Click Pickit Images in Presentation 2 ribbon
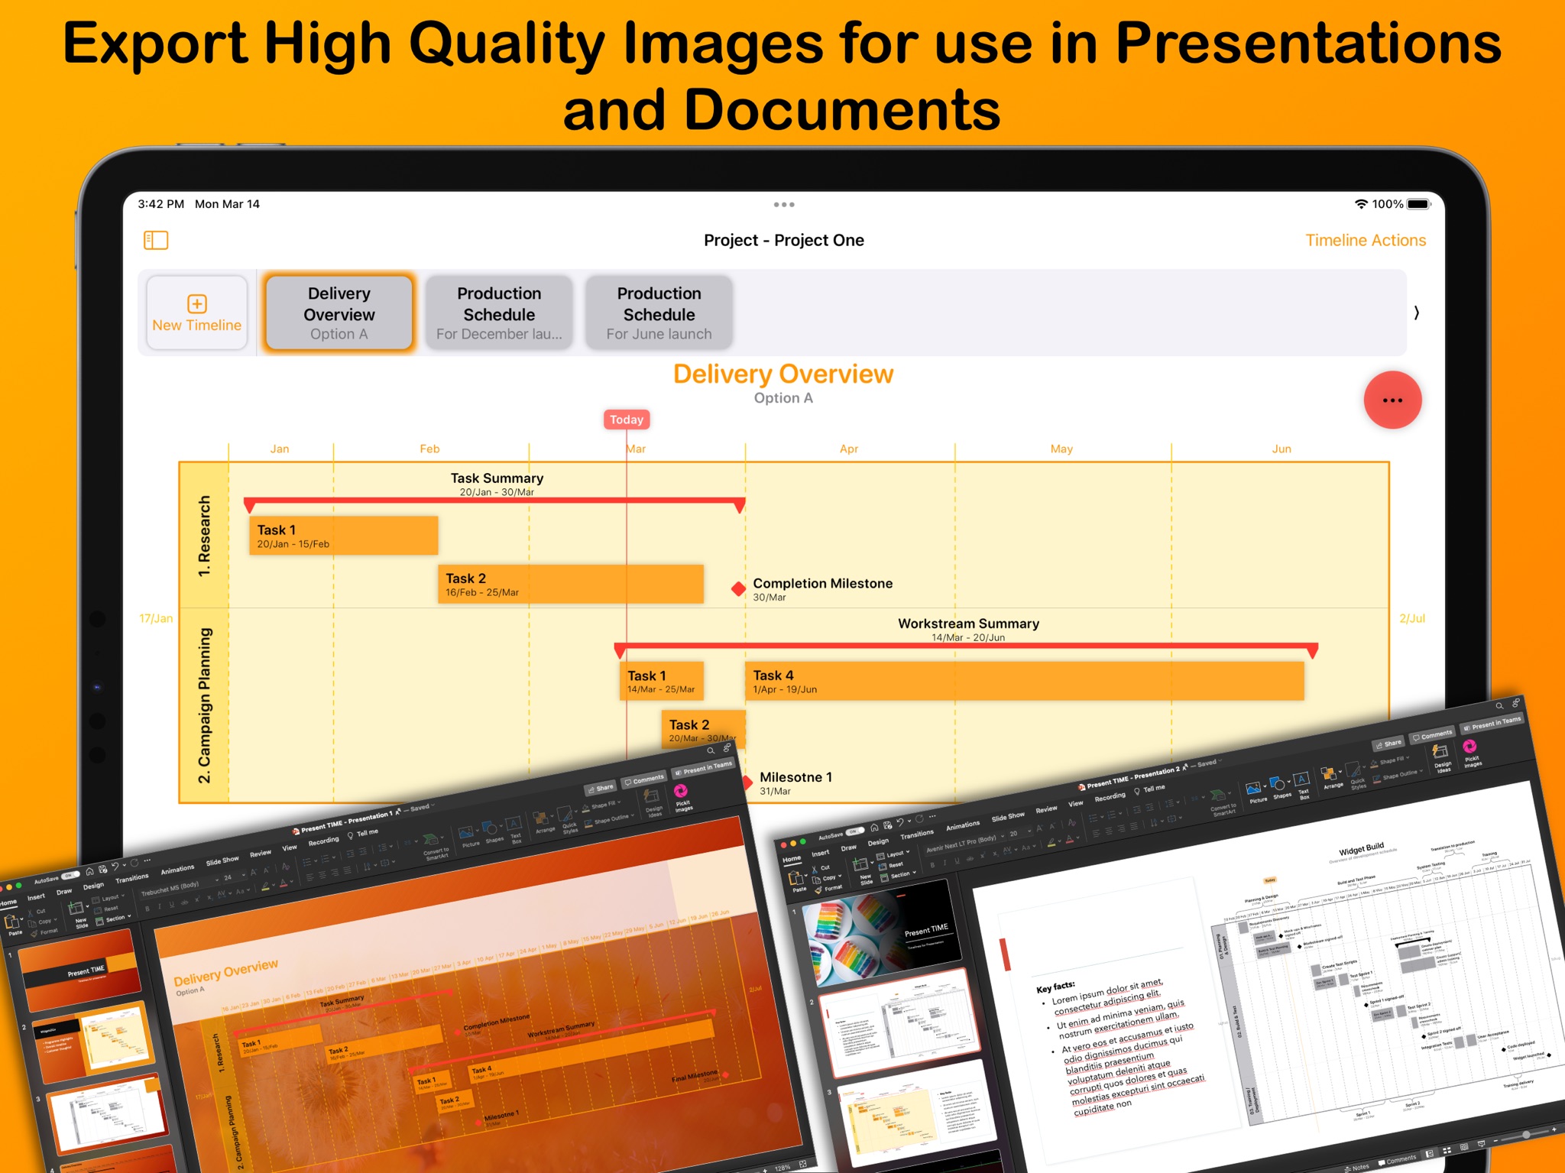 [1471, 752]
